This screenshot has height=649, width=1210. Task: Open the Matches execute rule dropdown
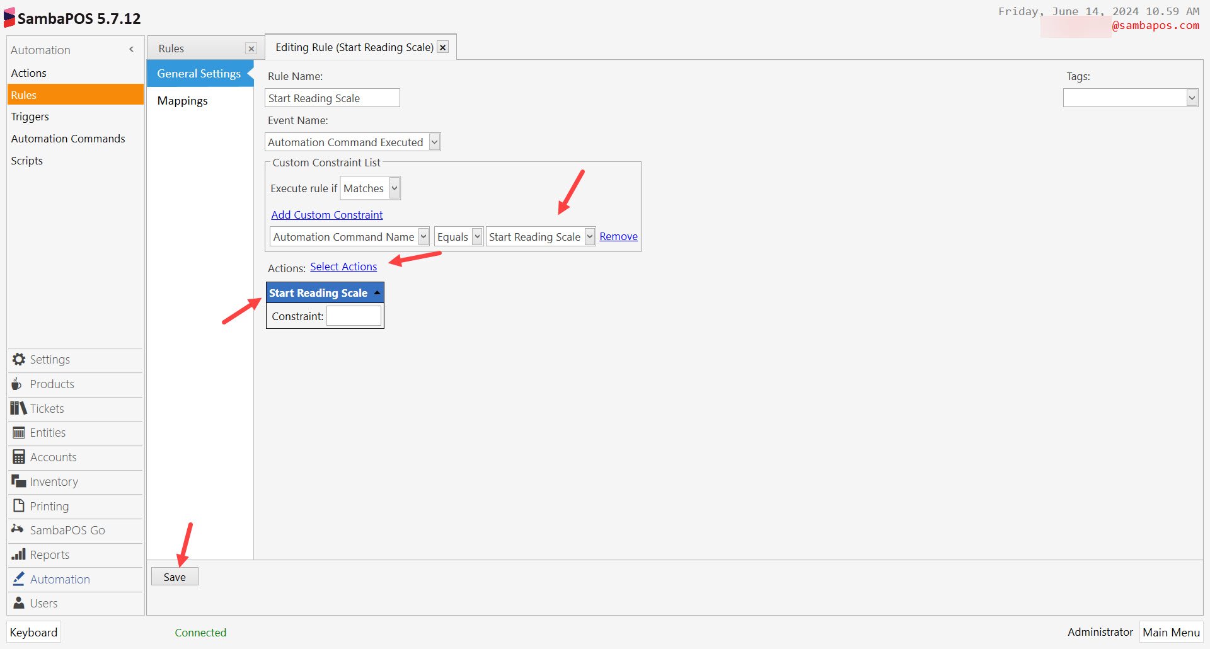tap(393, 188)
